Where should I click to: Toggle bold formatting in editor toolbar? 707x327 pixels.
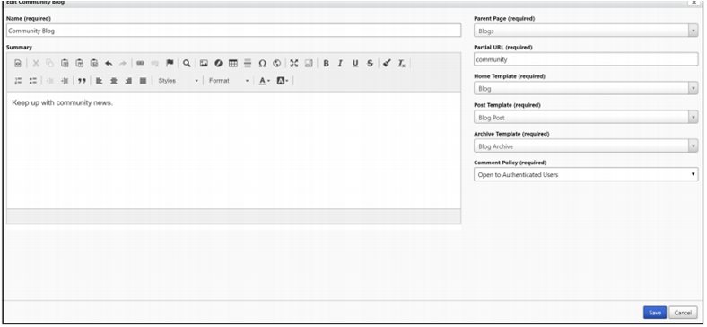point(326,64)
